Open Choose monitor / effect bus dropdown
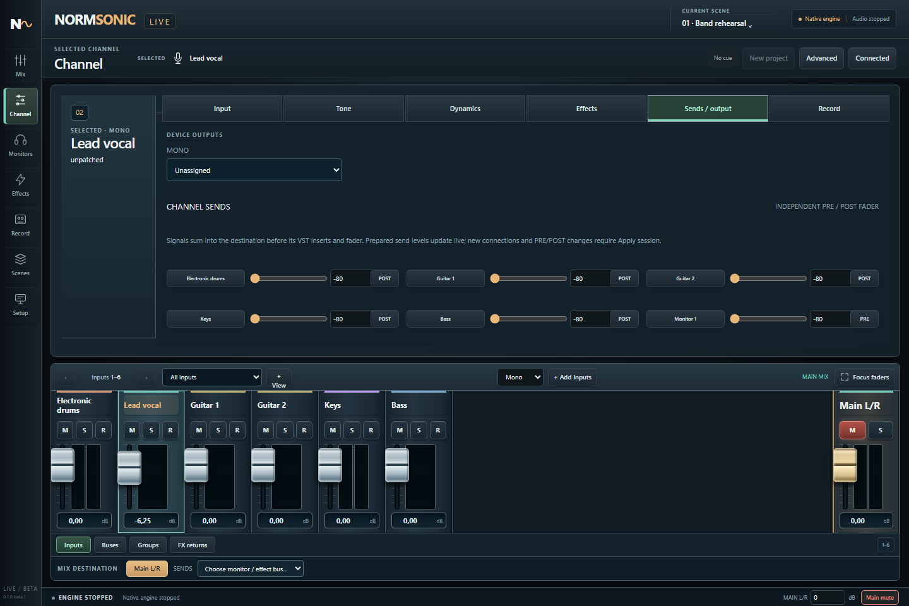Image resolution: width=909 pixels, height=606 pixels. tap(251, 569)
